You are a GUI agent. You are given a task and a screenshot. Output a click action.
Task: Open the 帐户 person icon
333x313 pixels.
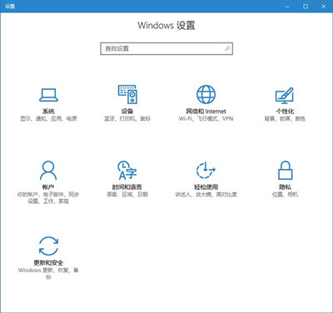(48, 170)
